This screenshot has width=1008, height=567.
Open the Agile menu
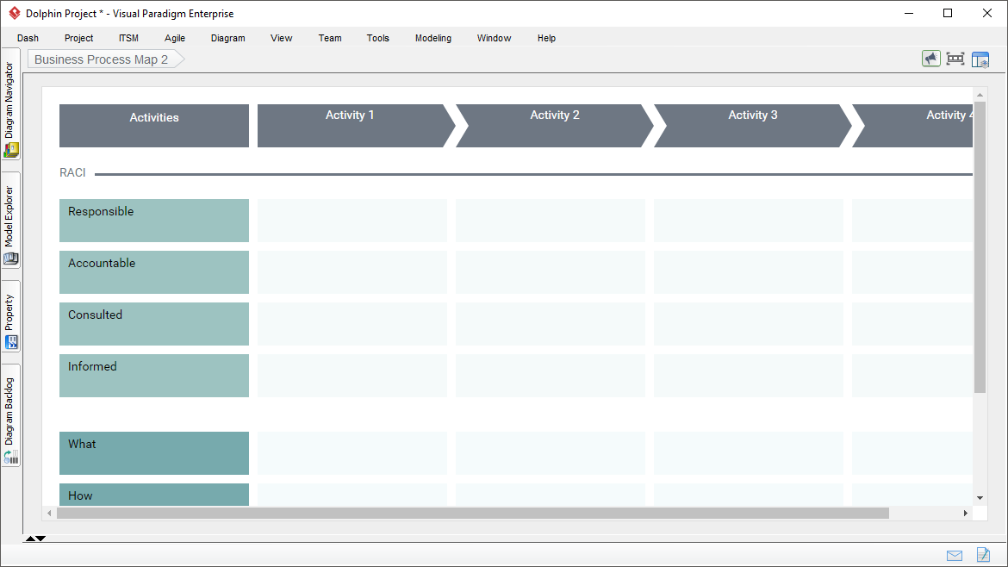(x=174, y=38)
